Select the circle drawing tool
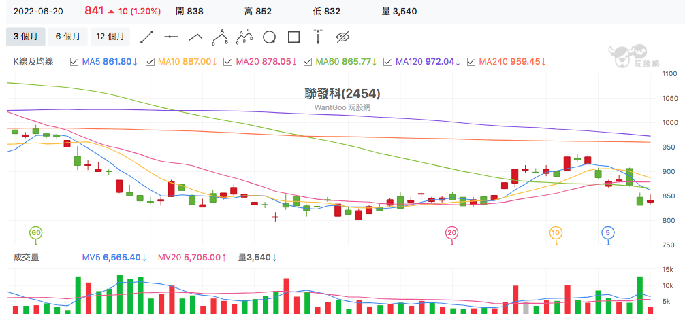This screenshot has width=685, height=314. 269,37
